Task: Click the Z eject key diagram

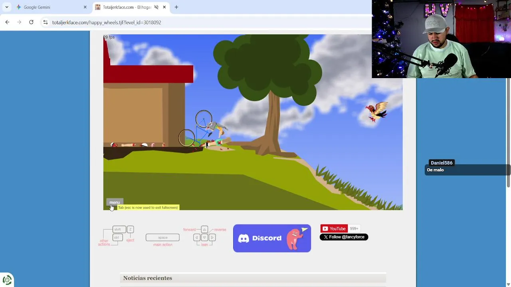Action: 130,229
